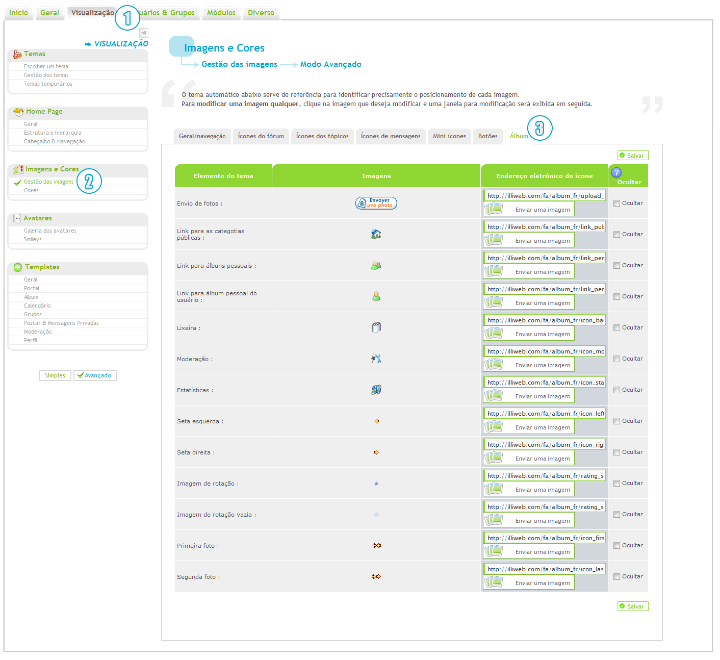Edit the URL field for Envio de fotos

click(545, 195)
